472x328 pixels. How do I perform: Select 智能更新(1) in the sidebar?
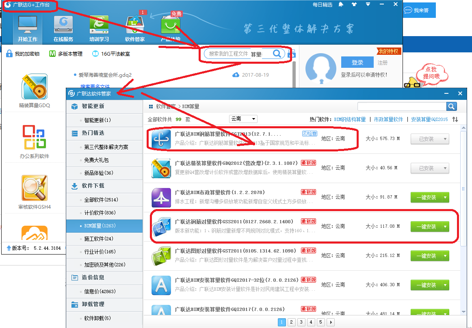tap(104, 120)
